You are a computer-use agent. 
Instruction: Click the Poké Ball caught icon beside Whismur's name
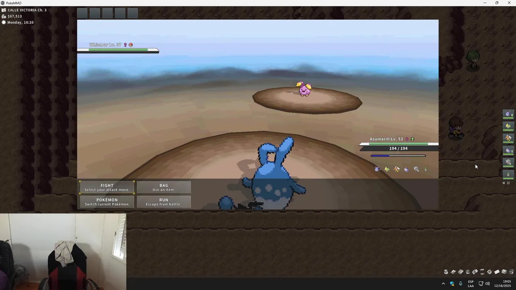[x=131, y=45]
